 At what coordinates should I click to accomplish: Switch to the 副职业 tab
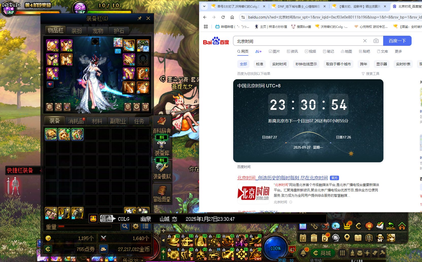point(118,121)
